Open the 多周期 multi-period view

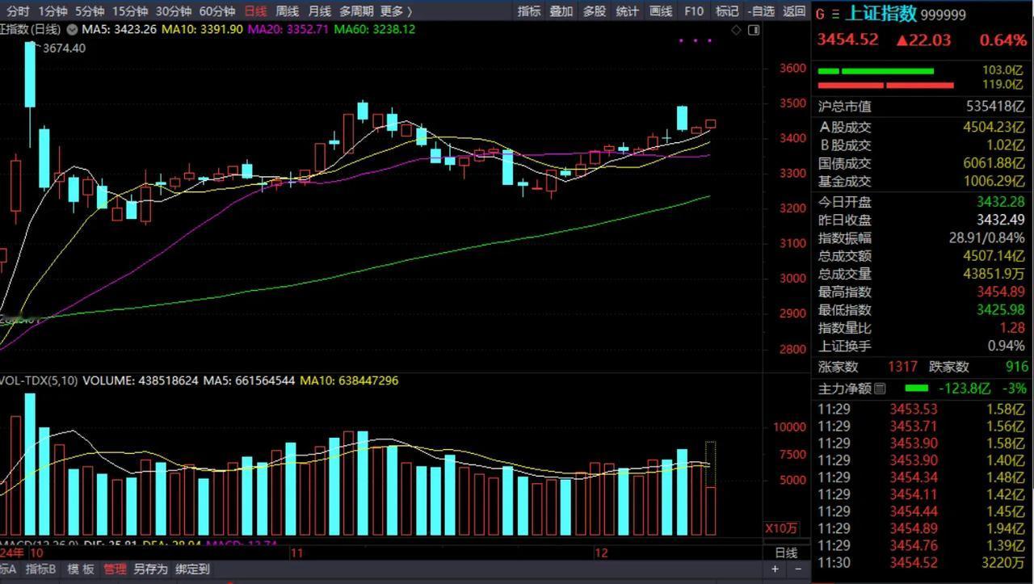pyautogui.click(x=356, y=11)
